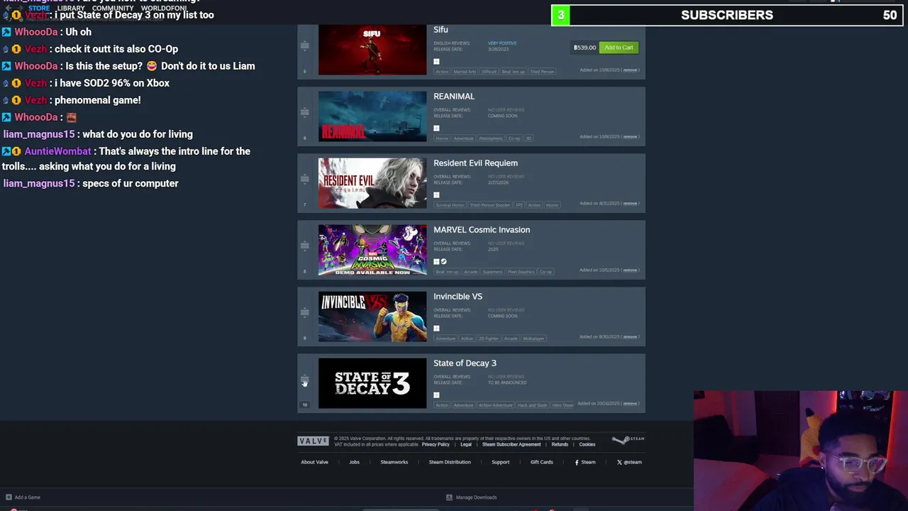Open the COMMUNITY menu

113,9
